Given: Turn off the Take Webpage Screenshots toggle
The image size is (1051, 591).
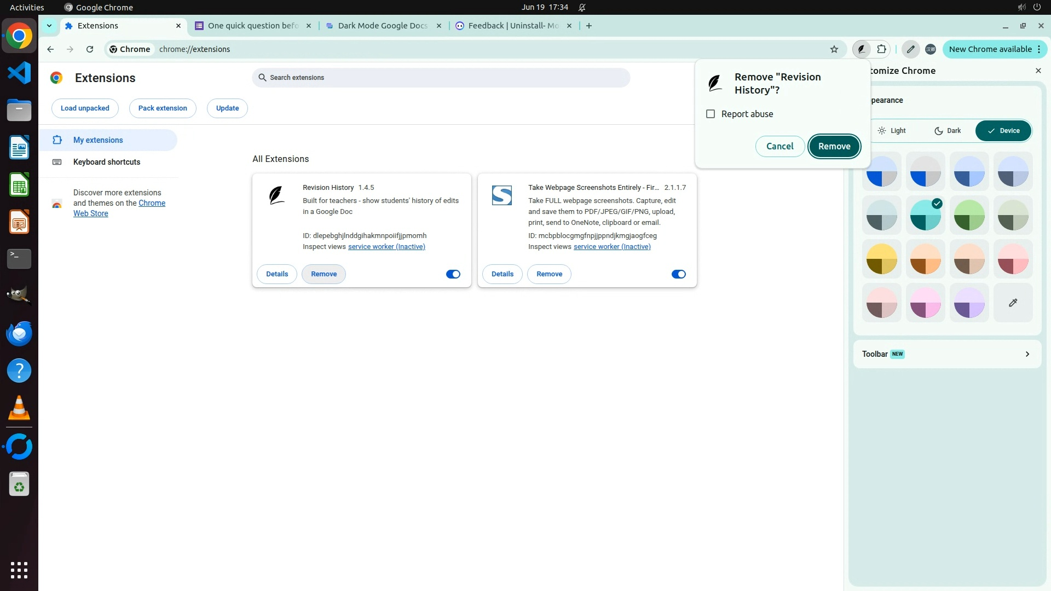Looking at the screenshot, I should pyautogui.click(x=678, y=274).
